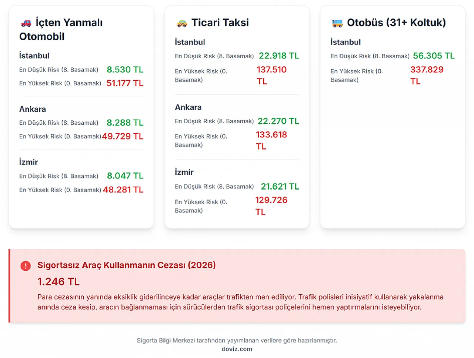Select the İçten Yanmalı Otomobil heading

pyautogui.click(x=61, y=30)
